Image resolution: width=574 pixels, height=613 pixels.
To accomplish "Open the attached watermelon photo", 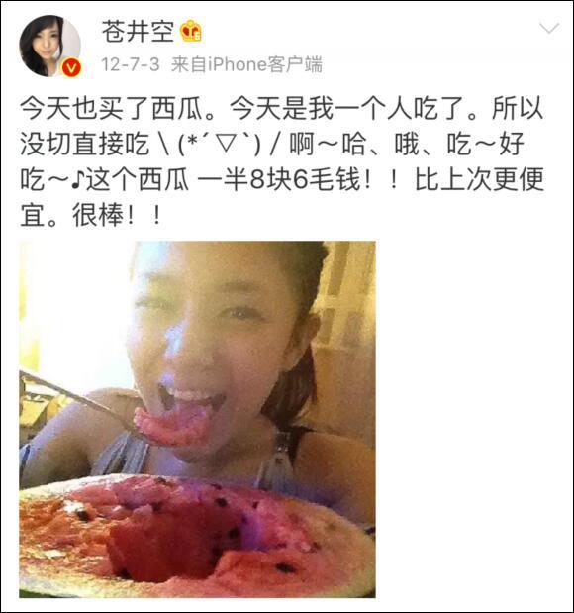I will (x=197, y=420).
